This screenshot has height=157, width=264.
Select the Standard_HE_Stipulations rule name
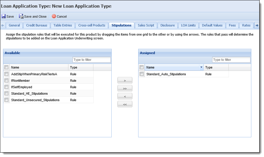pyautogui.click(x=29, y=93)
